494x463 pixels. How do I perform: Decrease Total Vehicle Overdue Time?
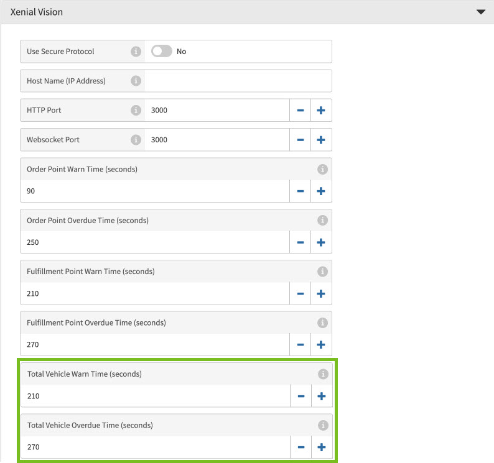click(301, 447)
